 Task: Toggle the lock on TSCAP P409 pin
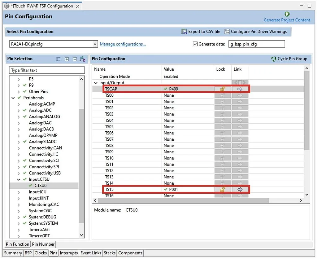pyautogui.click(x=222, y=89)
